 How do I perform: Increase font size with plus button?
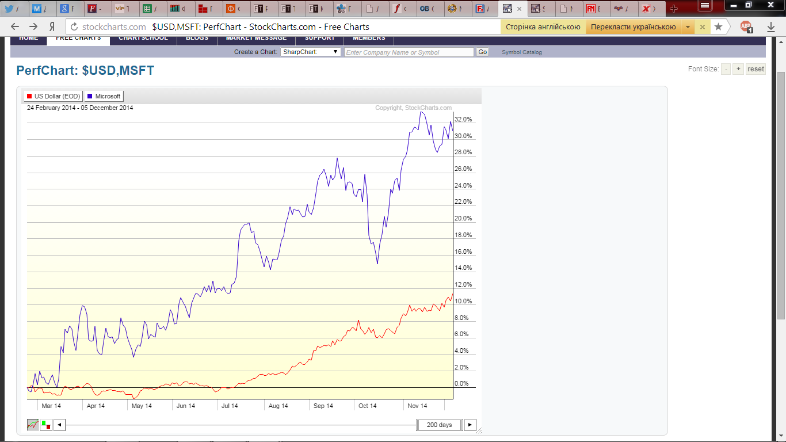click(x=738, y=69)
